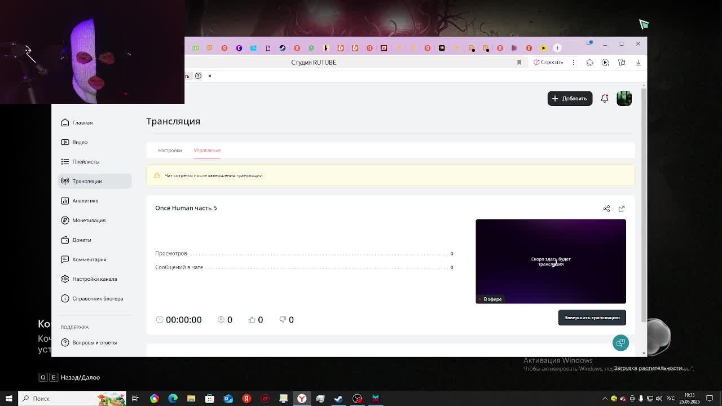Open Microsoft Store from taskbar
This screenshot has width=722, height=406.
pyautogui.click(x=210, y=399)
